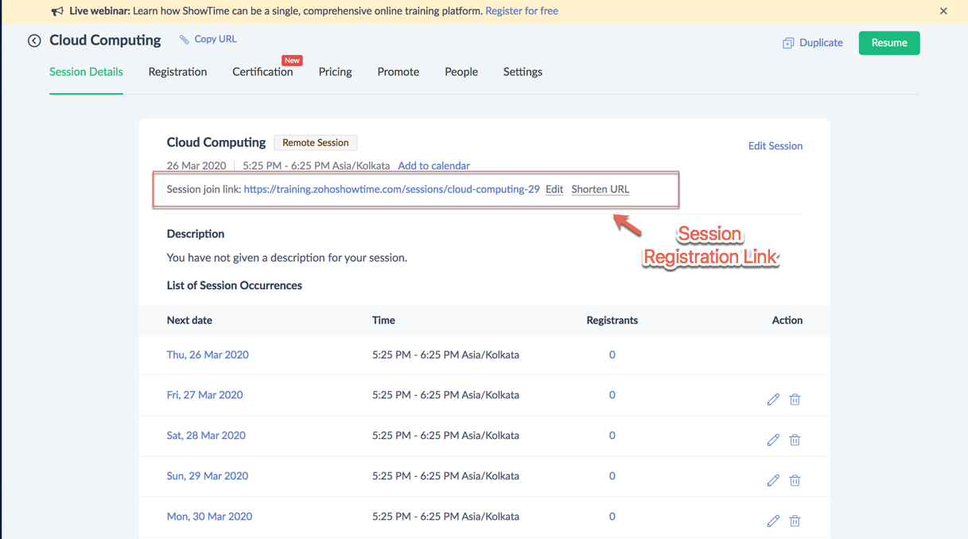Click the Description heading
This screenshot has height=539, width=968.
click(x=195, y=234)
